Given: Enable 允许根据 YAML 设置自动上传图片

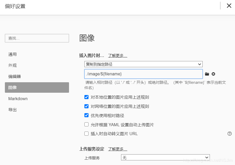Looking at the screenshot, I should point(86,124).
